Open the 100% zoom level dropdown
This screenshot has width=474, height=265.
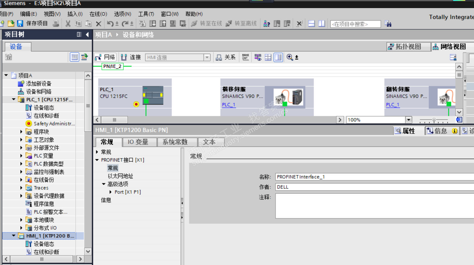(409, 120)
